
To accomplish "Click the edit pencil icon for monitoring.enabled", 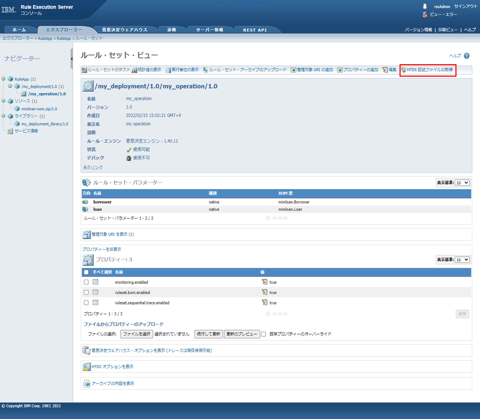I will pos(264,282).
